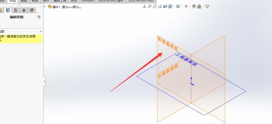Click Edit Appearance color ball icon
This screenshot has height=124, width=272.
[194, 7]
